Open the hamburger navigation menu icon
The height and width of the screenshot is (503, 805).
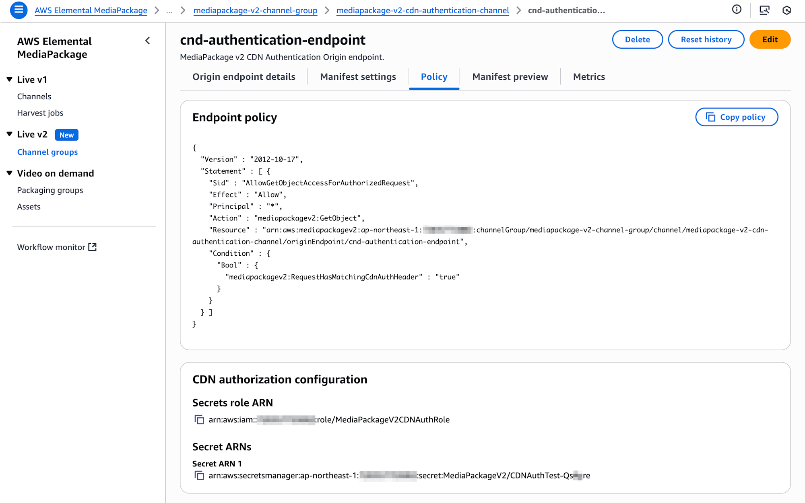click(19, 10)
